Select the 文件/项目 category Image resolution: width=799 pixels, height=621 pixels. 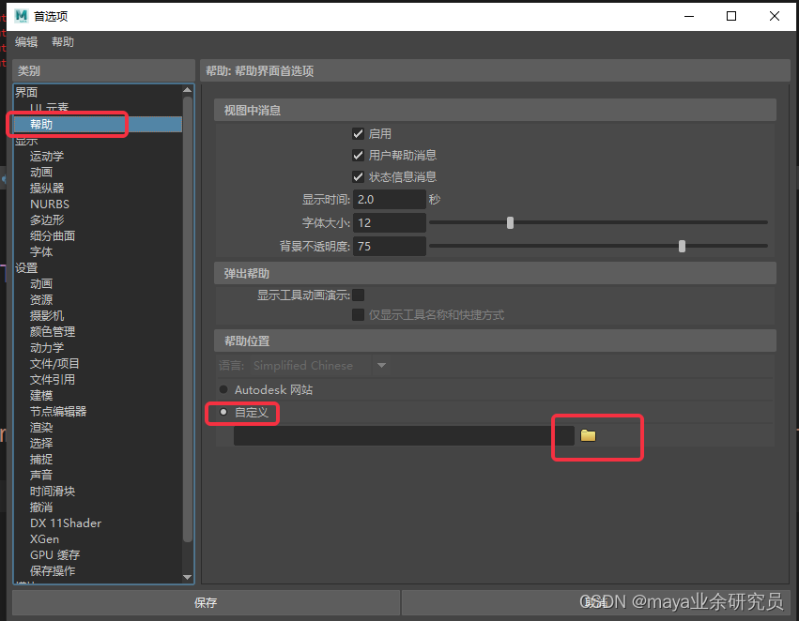(54, 363)
